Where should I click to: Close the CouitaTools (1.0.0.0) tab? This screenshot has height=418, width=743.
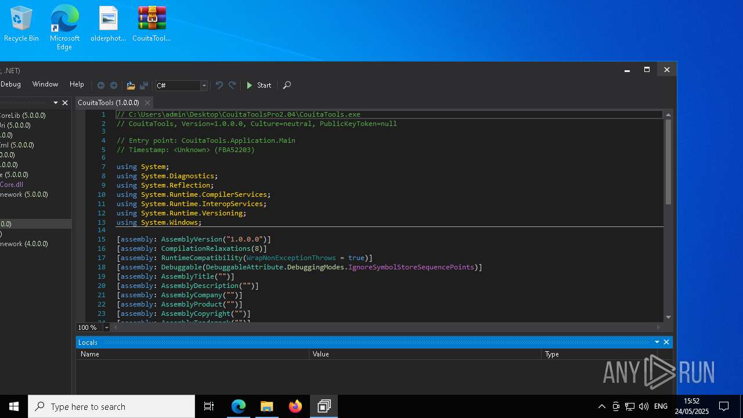[147, 103]
